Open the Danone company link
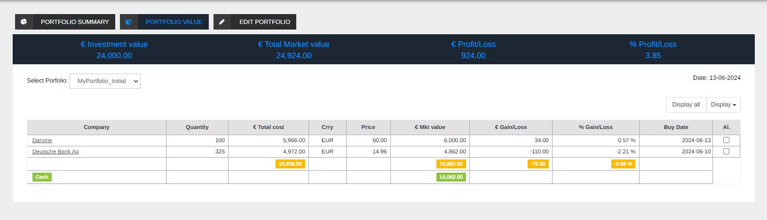Image resolution: width=767 pixels, height=220 pixels. coord(42,140)
